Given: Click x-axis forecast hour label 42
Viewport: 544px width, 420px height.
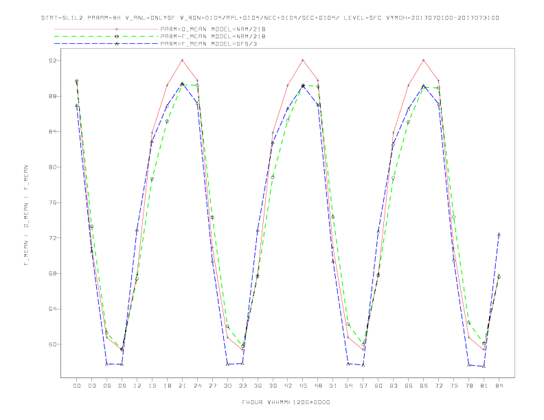Looking at the screenshot, I should click(x=288, y=386).
